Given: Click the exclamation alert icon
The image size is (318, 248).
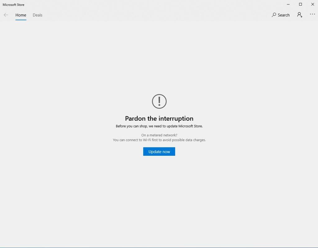Looking at the screenshot, I should 159,101.
